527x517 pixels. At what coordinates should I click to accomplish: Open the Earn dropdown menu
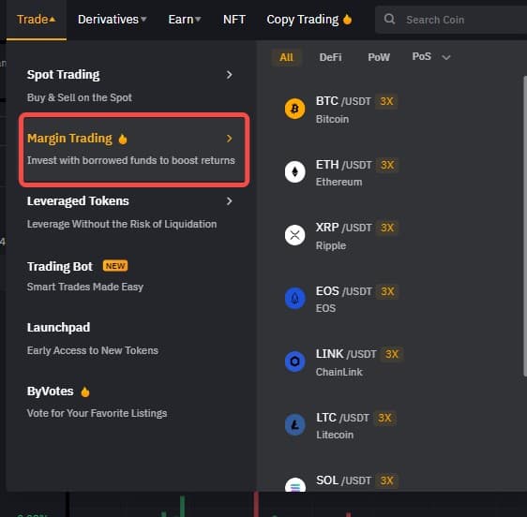(185, 20)
